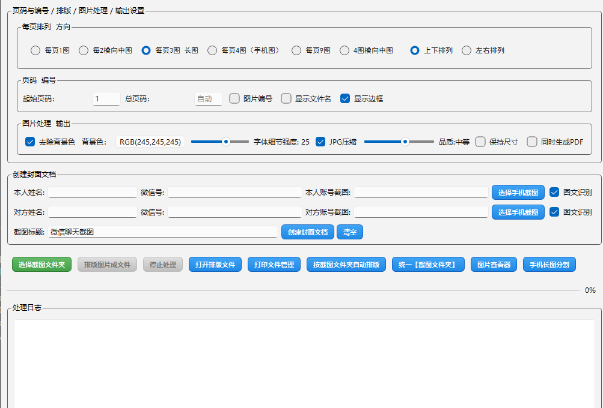Open the RGB(245,245,245) background color picker
The height and width of the screenshot is (408, 603).
tap(150, 142)
